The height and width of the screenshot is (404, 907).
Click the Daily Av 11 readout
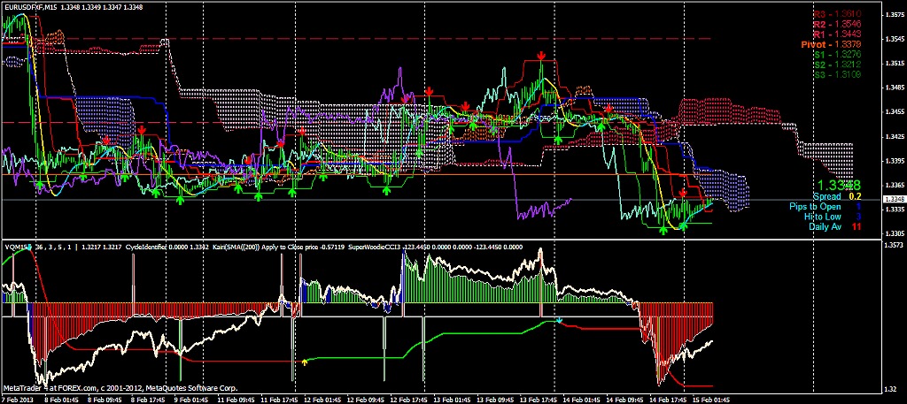pyautogui.click(x=835, y=227)
